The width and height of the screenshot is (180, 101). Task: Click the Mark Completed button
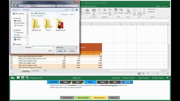pos(83,98)
